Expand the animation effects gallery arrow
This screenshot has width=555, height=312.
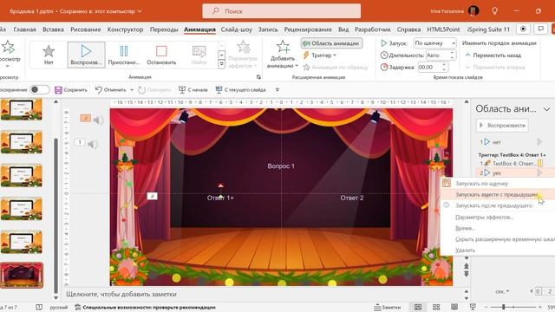(x=222, y=64)
